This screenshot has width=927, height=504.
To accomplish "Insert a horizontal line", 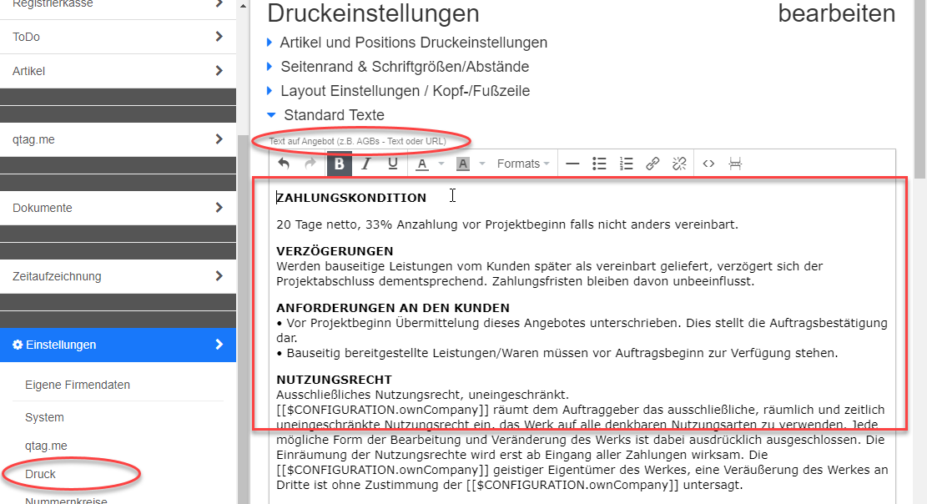I will click(572, 164).
